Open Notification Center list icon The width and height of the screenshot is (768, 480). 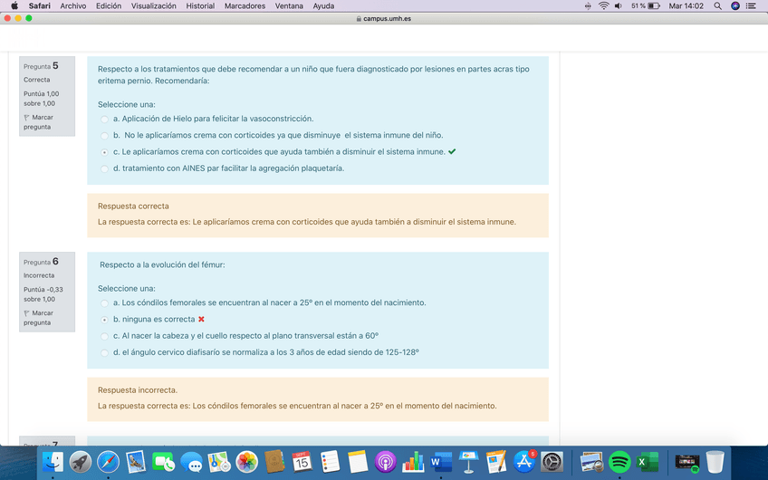tap(751, 5)
